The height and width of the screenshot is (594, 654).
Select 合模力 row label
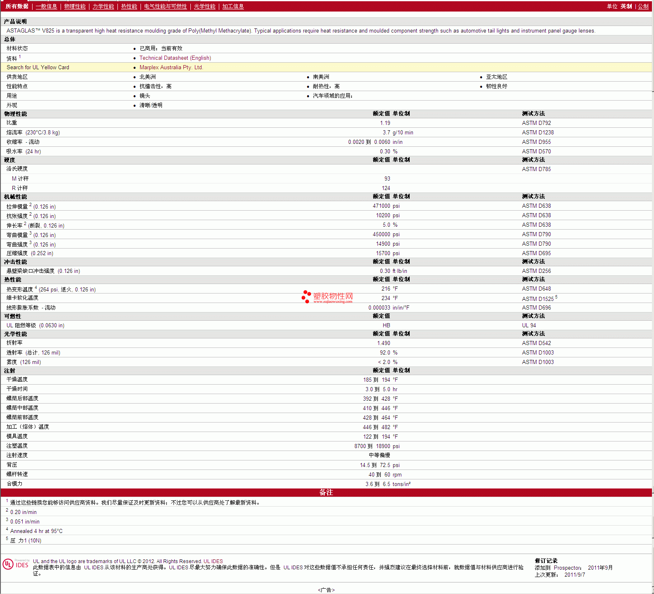click(14, 484)
